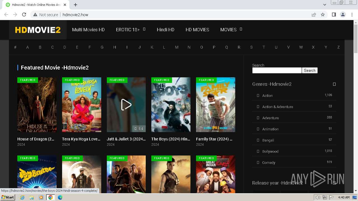Open Great Indian Kapil poster
Viewport: 358px width, 201px height.
pyautogui.click(x=216, y=174)
